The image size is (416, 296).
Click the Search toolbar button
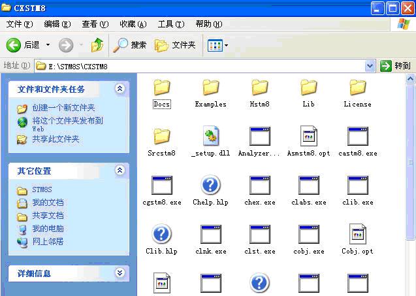(130, 45)
